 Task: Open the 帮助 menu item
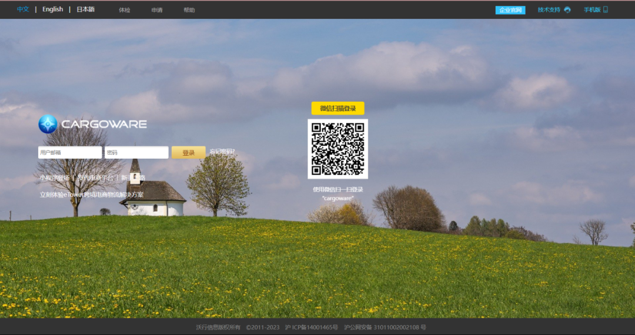click(189, 10)
